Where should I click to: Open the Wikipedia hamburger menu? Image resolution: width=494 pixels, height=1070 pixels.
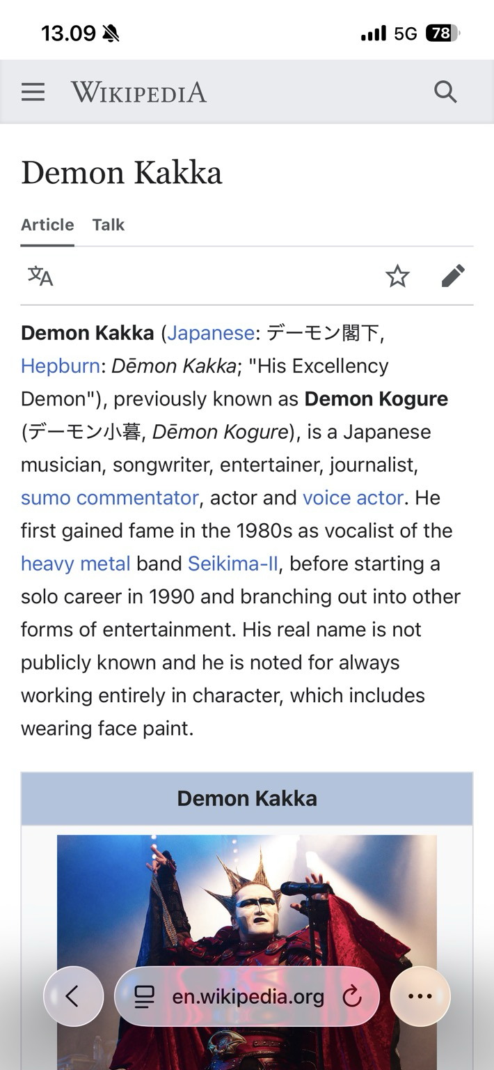[33, 92]
